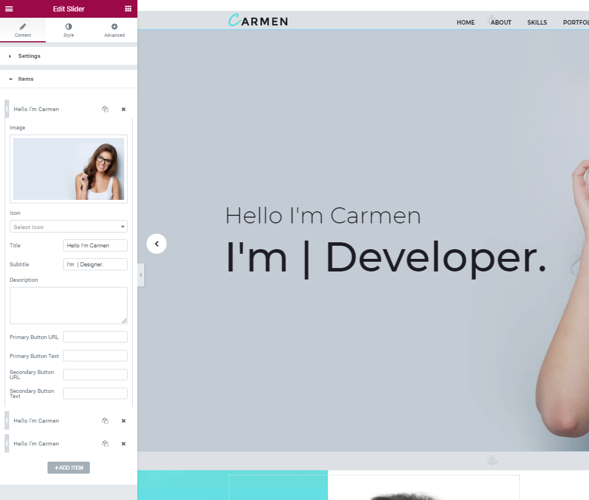Open the widgets grid panel icon
Image resolution: width=589 pixels, height=500 pixels.
pos(128,9)
